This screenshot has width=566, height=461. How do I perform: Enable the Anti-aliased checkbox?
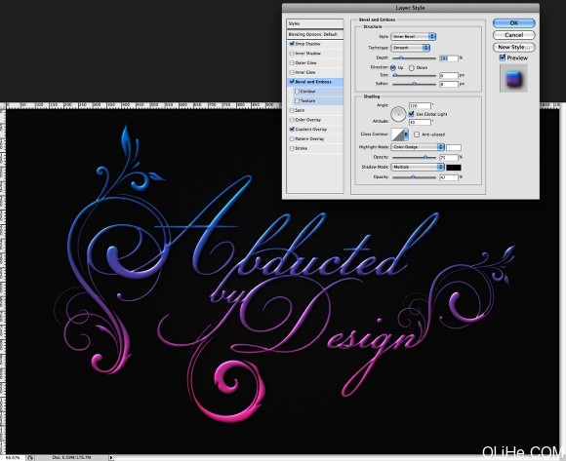click(417, 134)
